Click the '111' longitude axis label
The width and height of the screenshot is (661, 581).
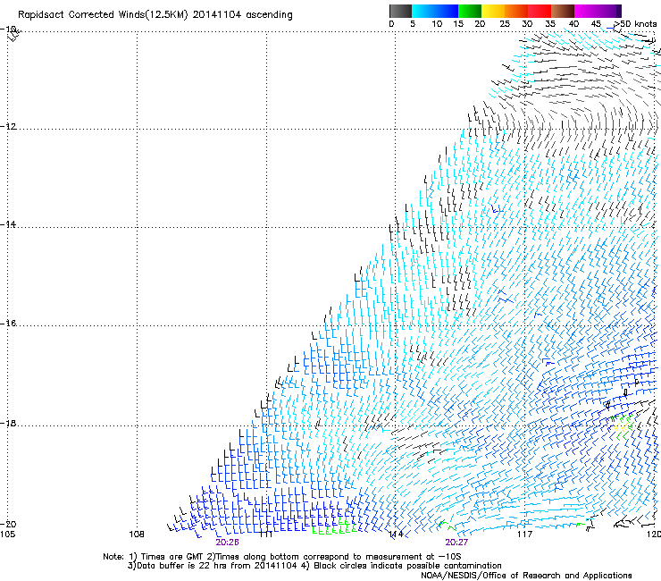265,535
